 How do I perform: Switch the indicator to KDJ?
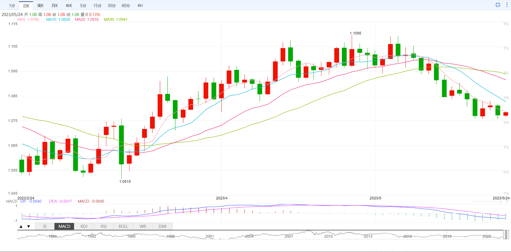(x=84, y=226)
